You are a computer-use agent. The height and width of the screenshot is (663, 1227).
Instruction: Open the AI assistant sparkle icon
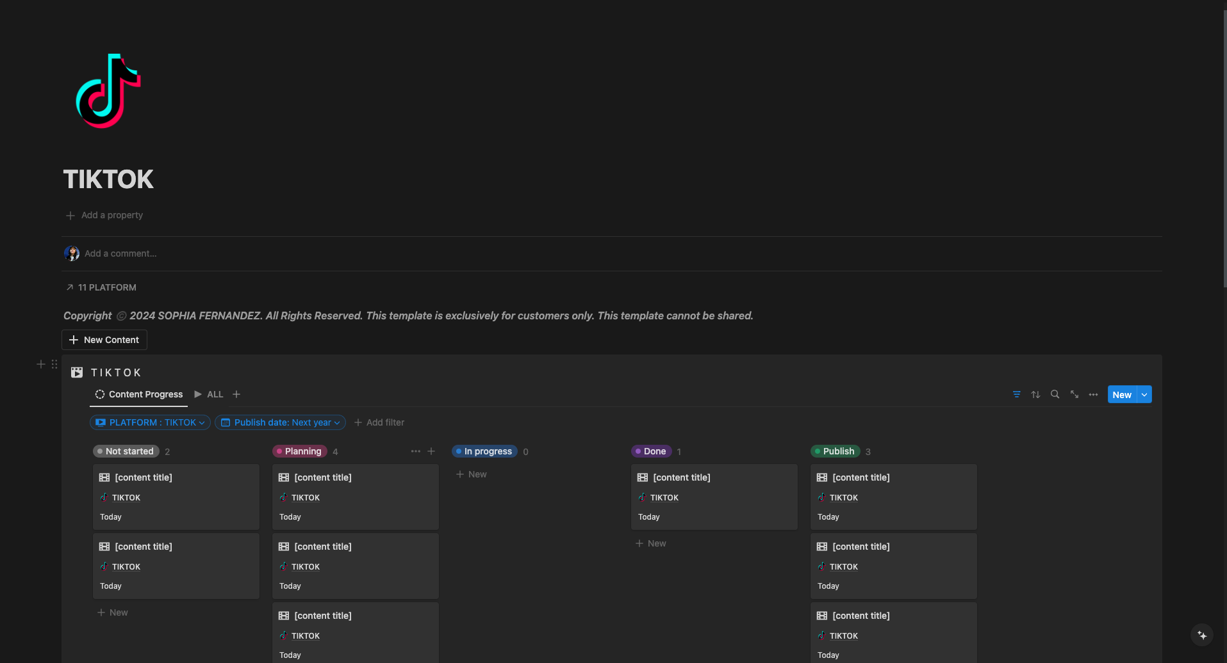pos(1202,635)
